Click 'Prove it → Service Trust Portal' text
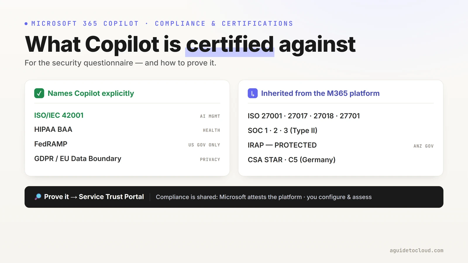 tap(94, 197)
